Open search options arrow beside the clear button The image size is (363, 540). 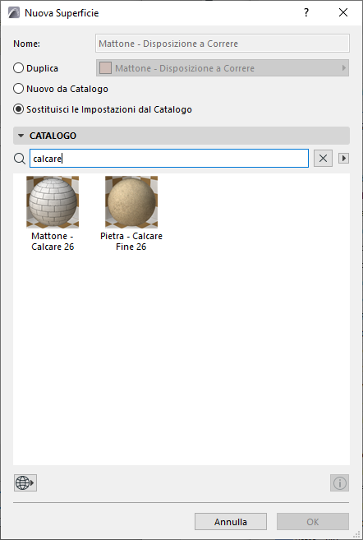[x=344, y=159]
